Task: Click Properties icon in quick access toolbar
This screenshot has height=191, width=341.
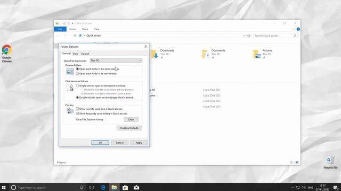Action: 64,23
